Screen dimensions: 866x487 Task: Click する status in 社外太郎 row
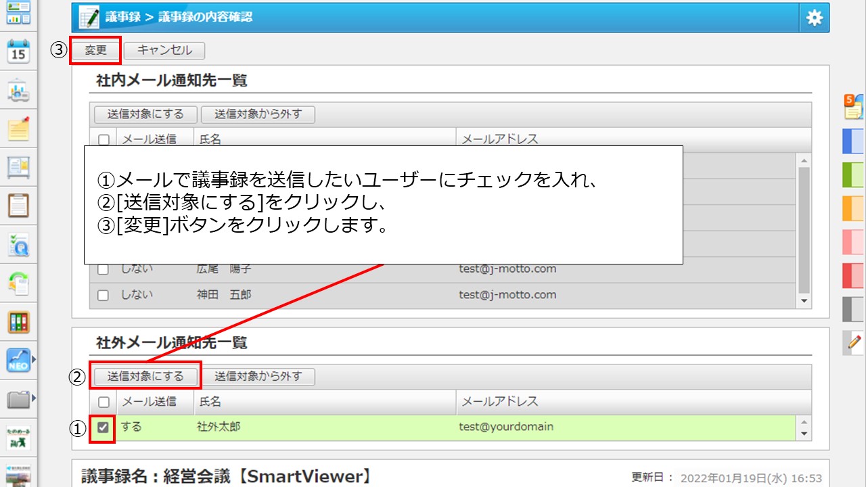(x=132, y=427)
